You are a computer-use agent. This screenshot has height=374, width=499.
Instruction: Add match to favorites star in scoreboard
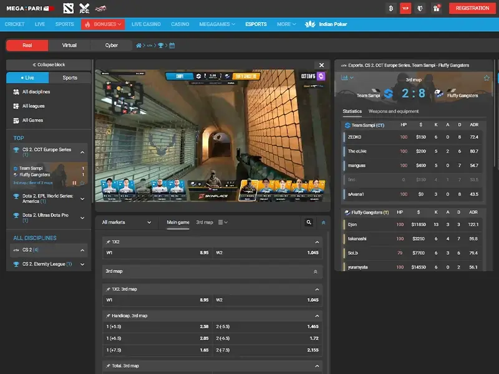(487, 78)
